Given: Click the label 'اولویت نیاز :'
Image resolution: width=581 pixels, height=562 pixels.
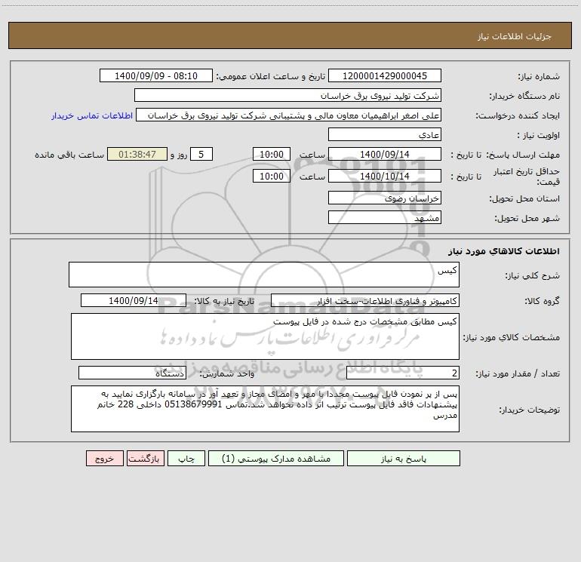Looking at the screenshot, I should click(539, 136).
